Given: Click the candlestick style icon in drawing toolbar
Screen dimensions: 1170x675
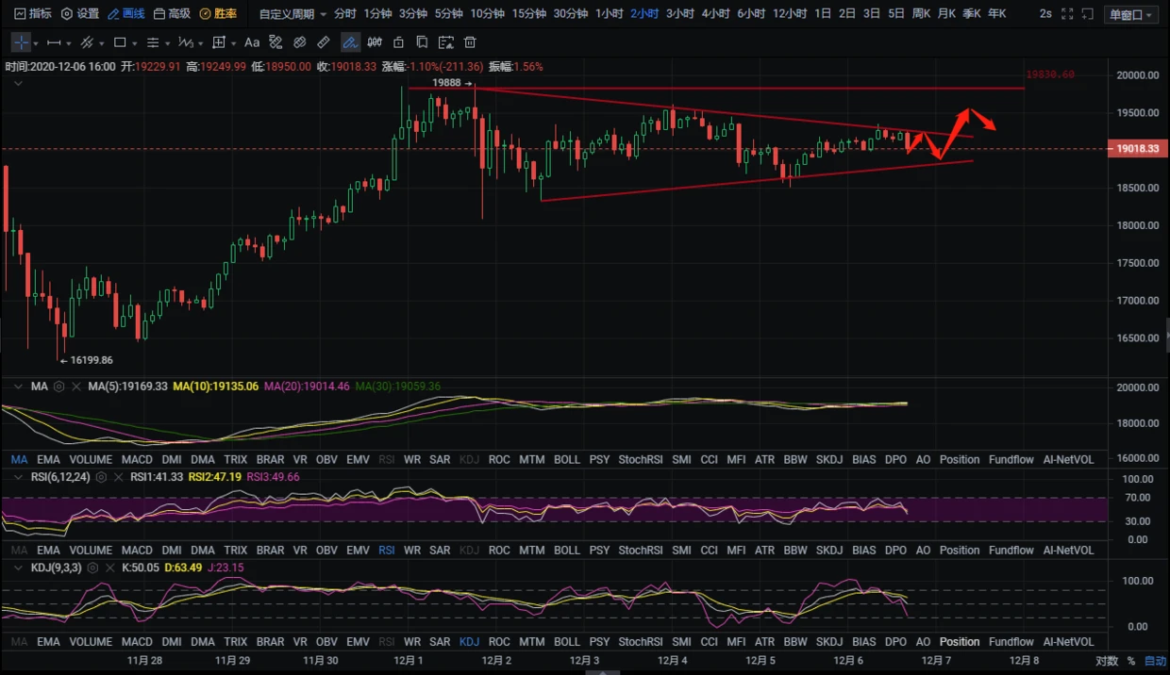Looking at the screenshot, I should [x=375, y=42].
